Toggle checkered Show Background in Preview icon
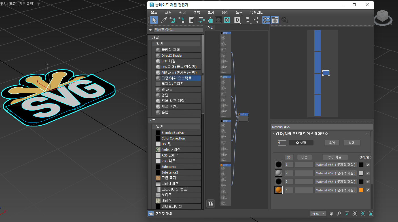 (227, 20)
